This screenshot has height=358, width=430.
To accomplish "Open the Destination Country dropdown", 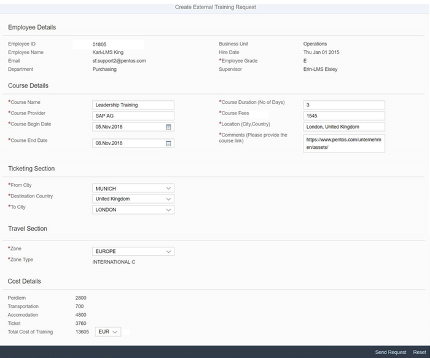I will point(168,199).
